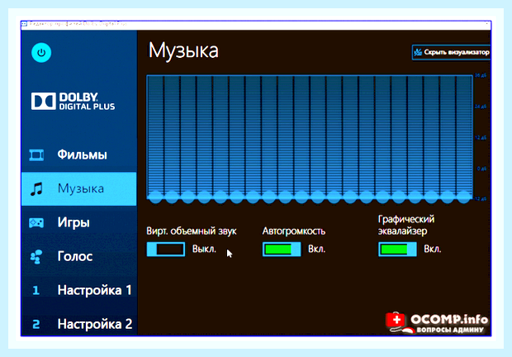Click the second equalizer band slider knob
The image size is (512, 357).
[172, 197]
